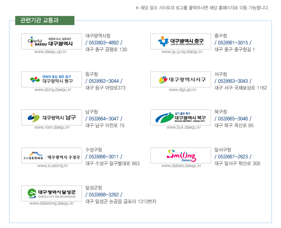This screenshot has width=281, height=228.
Task: Visit www.dalseong.daegu.kr link
Action: point(52,203)
